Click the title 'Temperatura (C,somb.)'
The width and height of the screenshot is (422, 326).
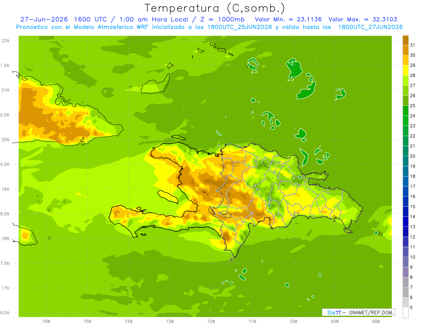(215, 8)
